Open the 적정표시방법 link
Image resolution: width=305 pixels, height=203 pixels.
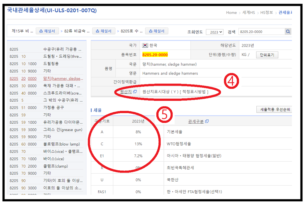(194, 92)
